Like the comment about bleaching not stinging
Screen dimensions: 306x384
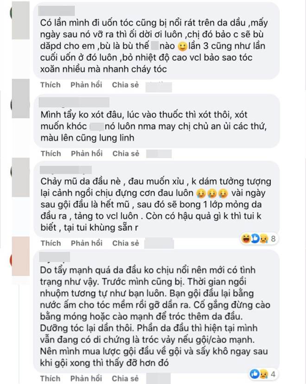coord(51,154)
